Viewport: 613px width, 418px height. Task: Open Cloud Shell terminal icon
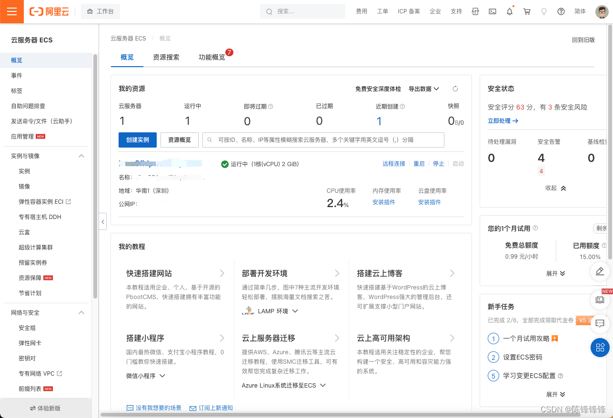(492, 11)
